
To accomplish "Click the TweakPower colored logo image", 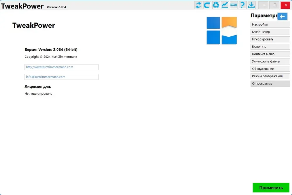I will [222, 31].
